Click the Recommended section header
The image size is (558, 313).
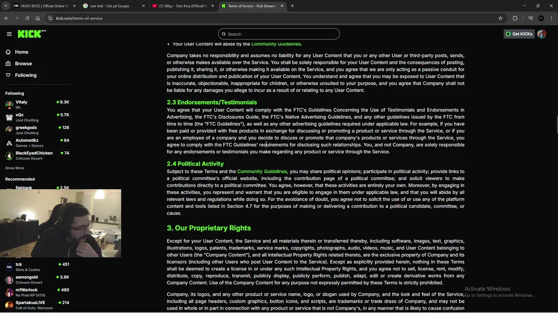pyautogui.click(x=20, y=179)
